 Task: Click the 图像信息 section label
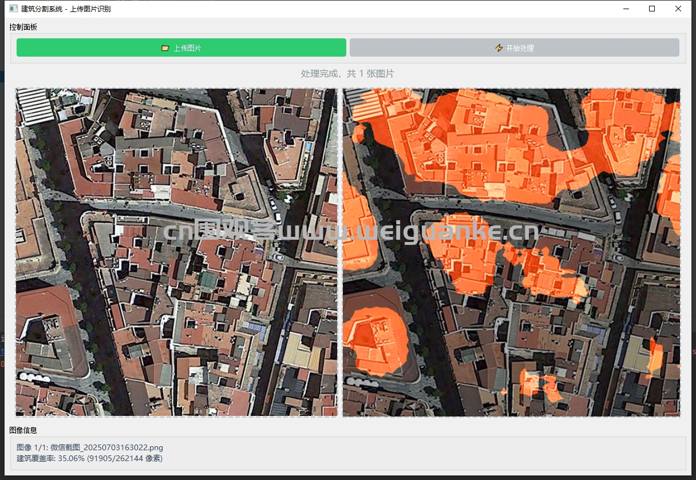[23, 430]
